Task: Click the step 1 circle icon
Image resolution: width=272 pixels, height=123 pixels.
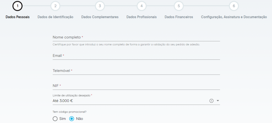Action: [x=18, y=6]
